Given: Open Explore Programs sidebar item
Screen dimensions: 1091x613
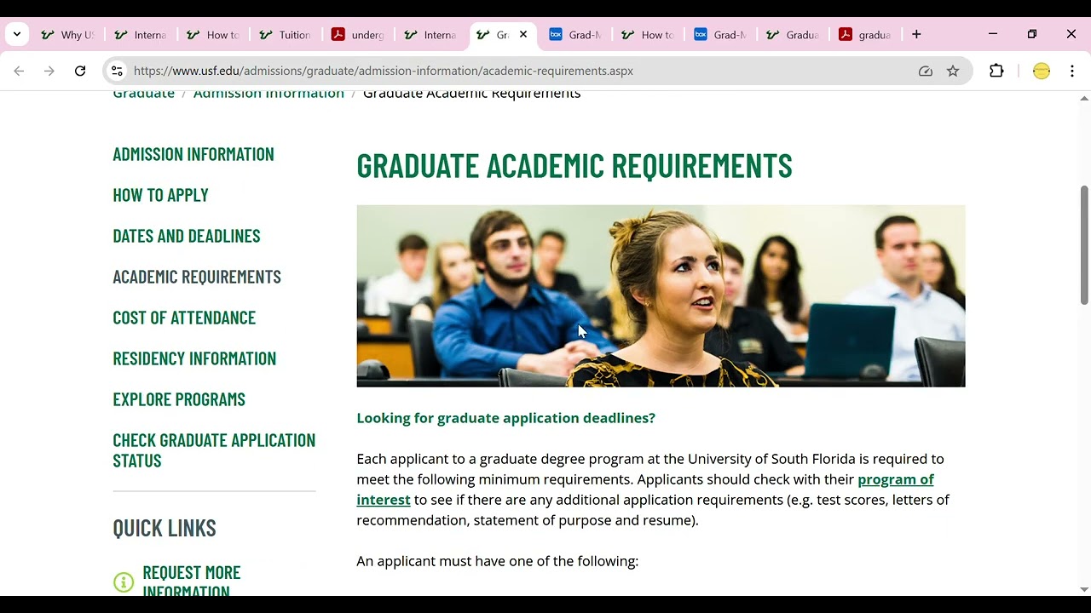Looking at the screenshot, I should click(x=179, y=399).
